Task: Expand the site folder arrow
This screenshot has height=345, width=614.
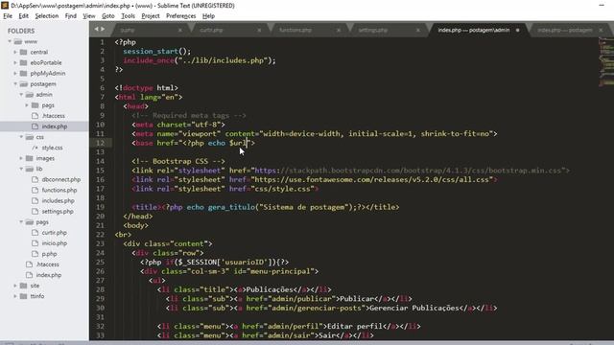Action: pos(15,286)
